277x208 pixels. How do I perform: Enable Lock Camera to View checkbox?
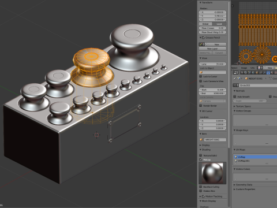[201, 81]
